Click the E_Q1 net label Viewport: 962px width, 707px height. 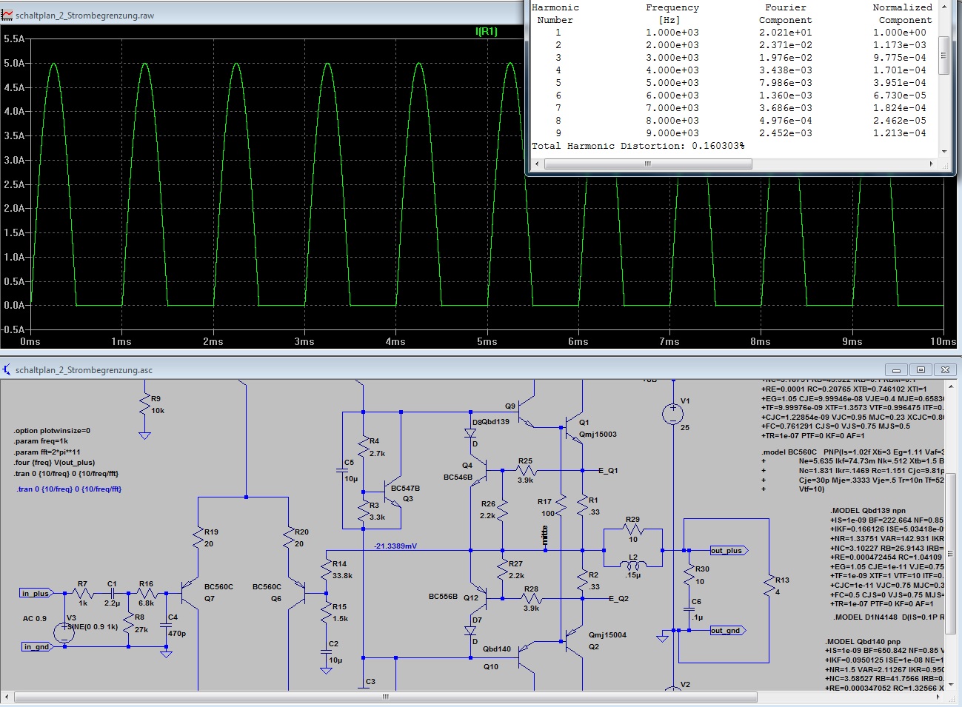[608, 470]
